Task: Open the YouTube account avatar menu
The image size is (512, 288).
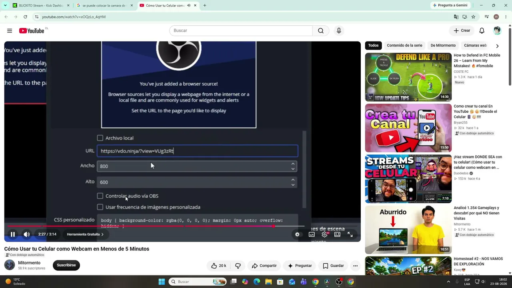Action: pyautogui.click(x=497, y=31)
